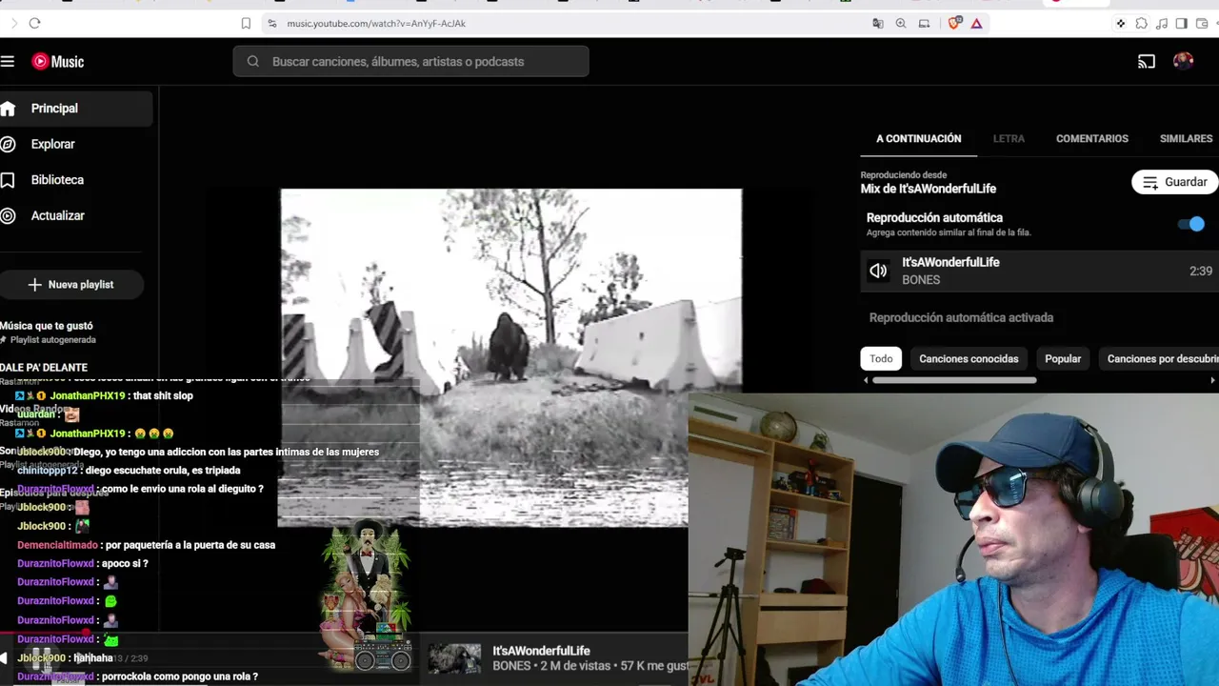The width and height of the screenshot is (1219, 686).
Task: Reload the page with browser refresh icon
Action: pos(35,23)
